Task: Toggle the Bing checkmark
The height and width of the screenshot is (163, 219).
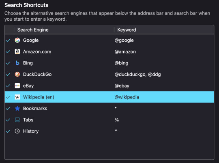Action: [8, 63]
